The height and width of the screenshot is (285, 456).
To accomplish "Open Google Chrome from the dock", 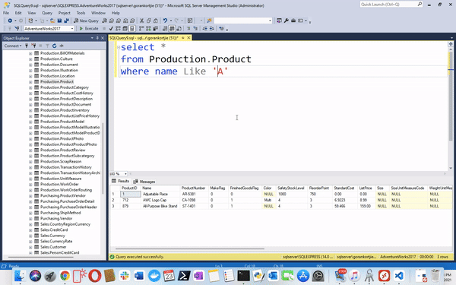I will click(65, 275).
